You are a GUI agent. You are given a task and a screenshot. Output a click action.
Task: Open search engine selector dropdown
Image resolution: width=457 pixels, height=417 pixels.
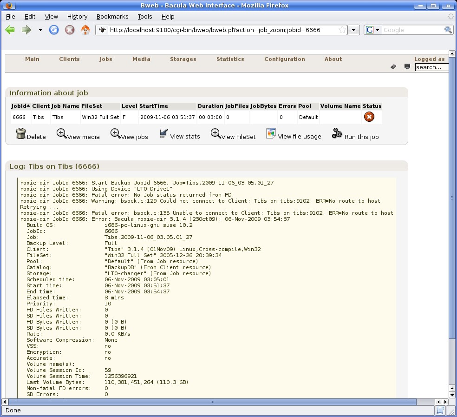372,30
